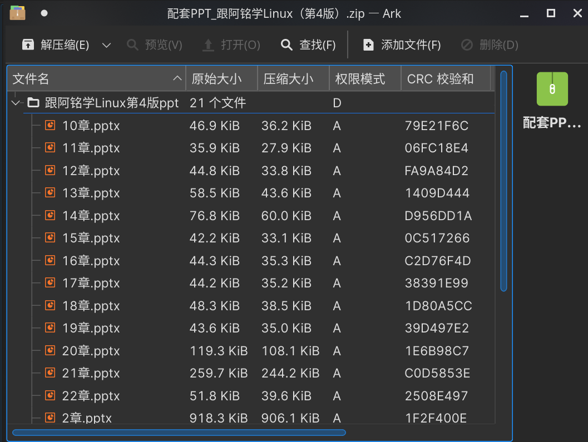
Task: Click the 添加文件(F) button label
Action: point(411,45)
